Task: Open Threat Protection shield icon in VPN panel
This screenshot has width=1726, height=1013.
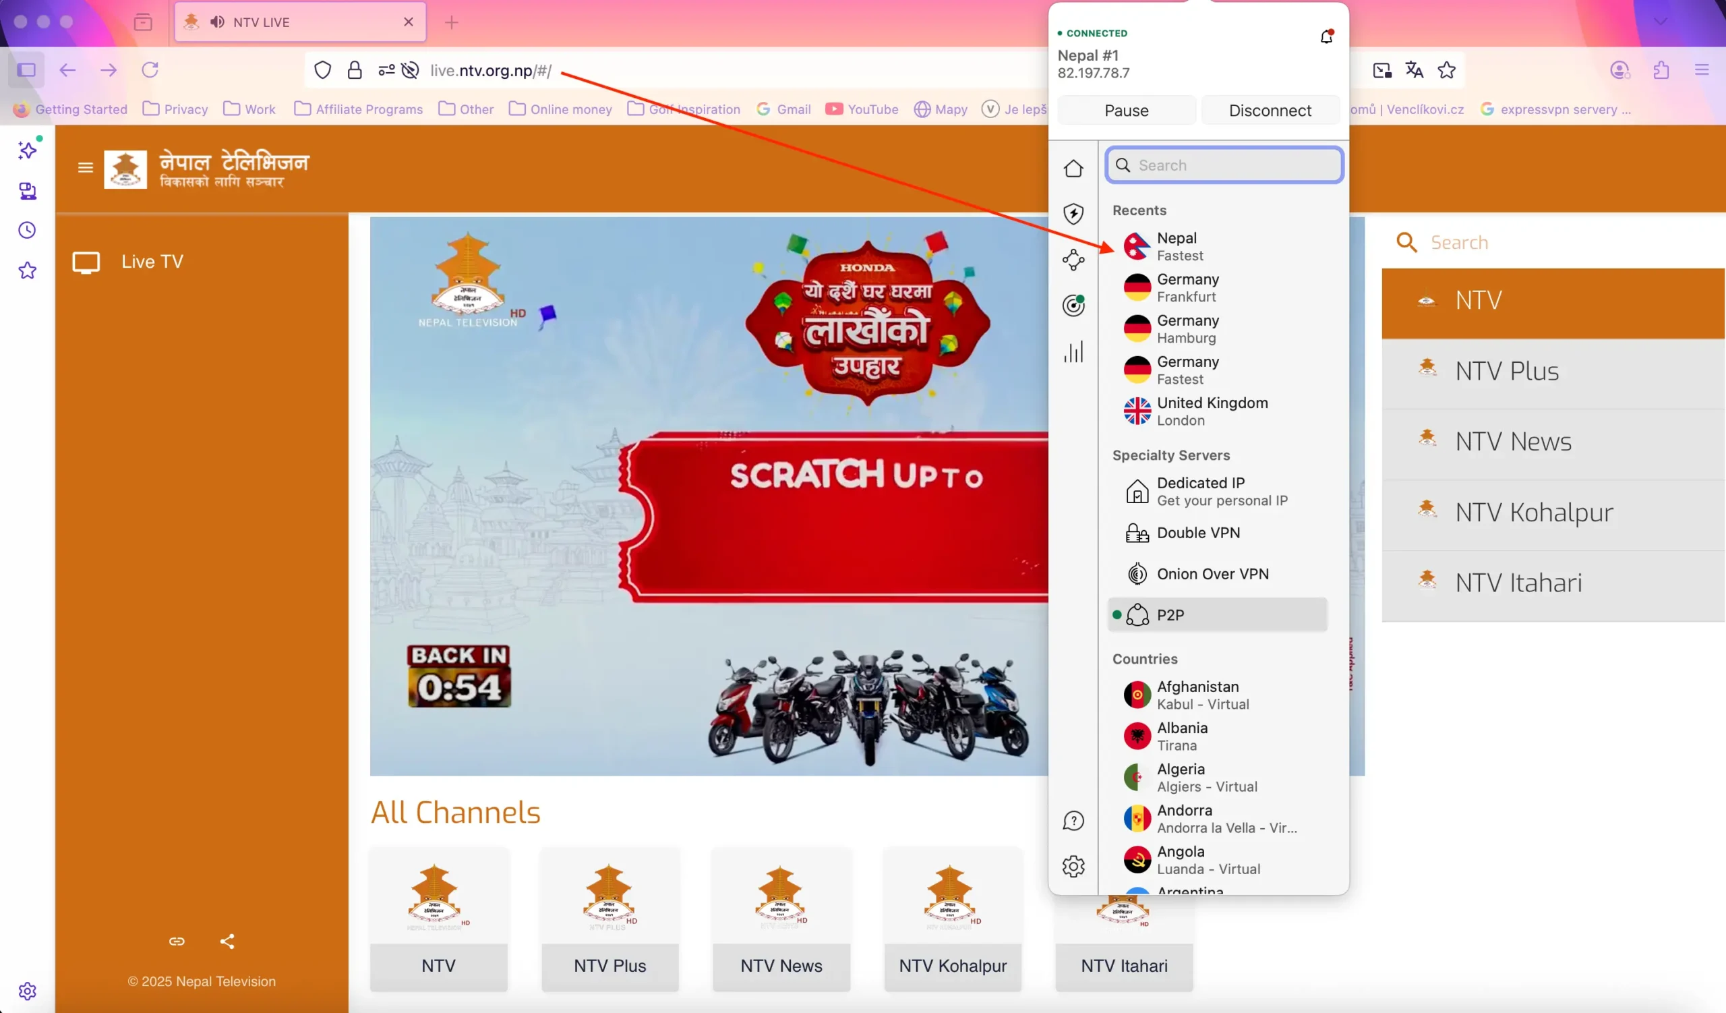Action: 1073,214
